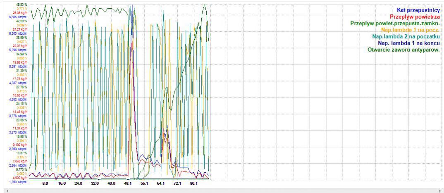Click y-axis label '5,291 stopni.'
Viewport: 444px width, 193px height.
pos(18,67)
